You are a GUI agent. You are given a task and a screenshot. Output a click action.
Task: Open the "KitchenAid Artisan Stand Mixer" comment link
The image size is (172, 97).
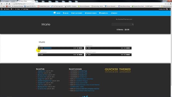84,79
